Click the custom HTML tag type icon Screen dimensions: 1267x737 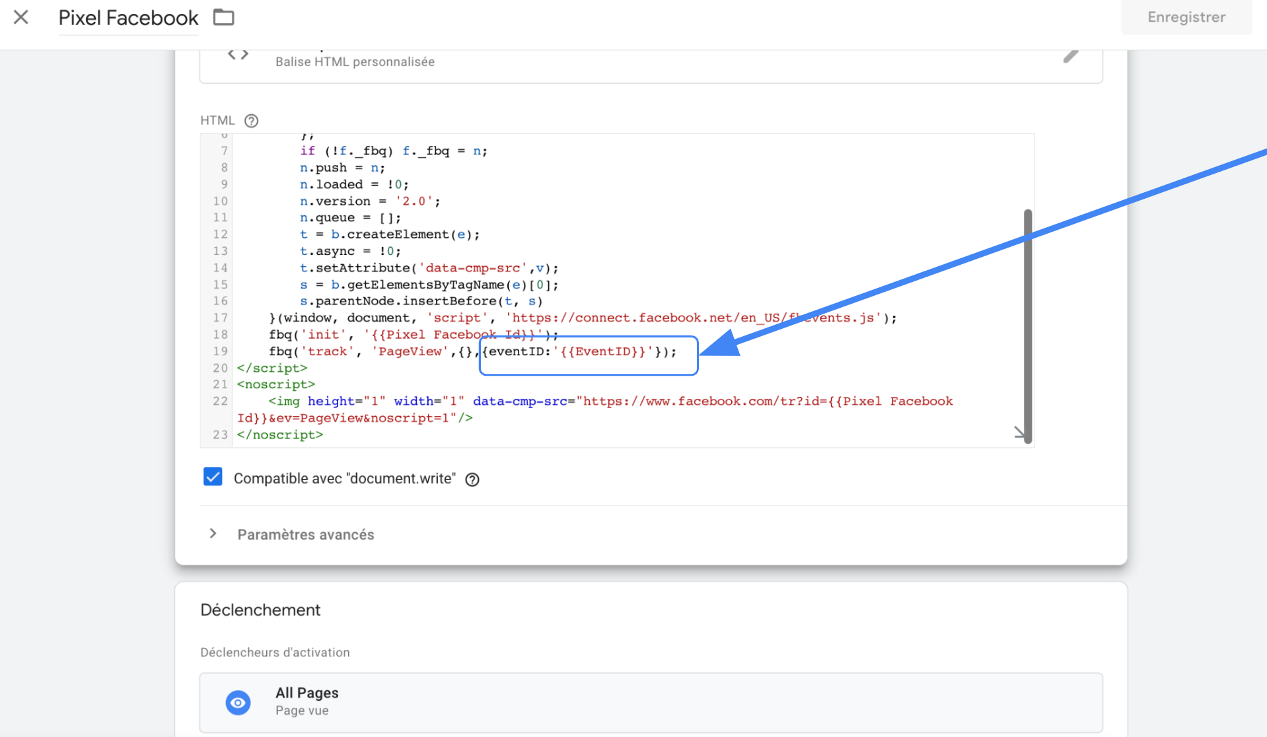tap(238, 55)
